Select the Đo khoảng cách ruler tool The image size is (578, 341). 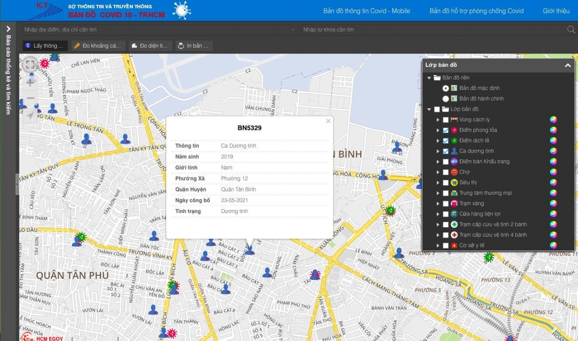[x=98, y=46]
